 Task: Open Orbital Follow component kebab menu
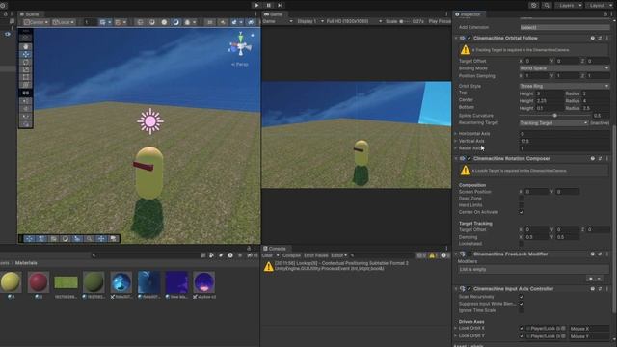[607, 39]
